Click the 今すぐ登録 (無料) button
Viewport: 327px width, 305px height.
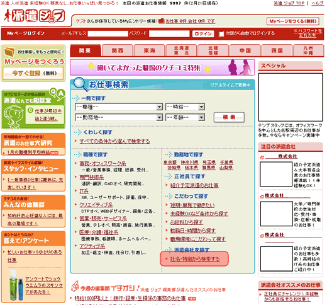pyautogui.click(x=33, y=73)
